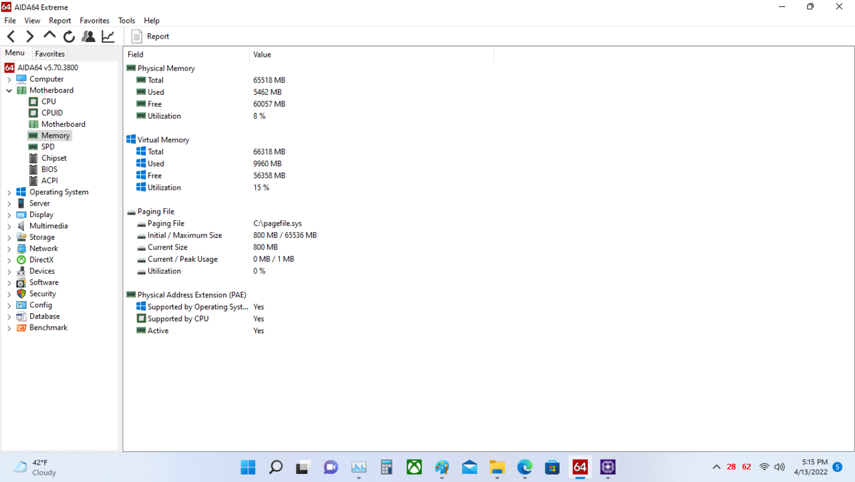Screen dimensions: 855x482
Task: Click the Computer Audit people icon
Action: click(x=88, y=36)
